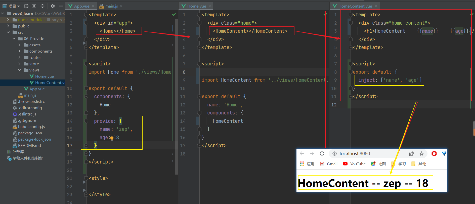The width and height of the screenshot is (475, 204).
Task: Select .eslintrc.js file in tree
Action: pos(24,114)
